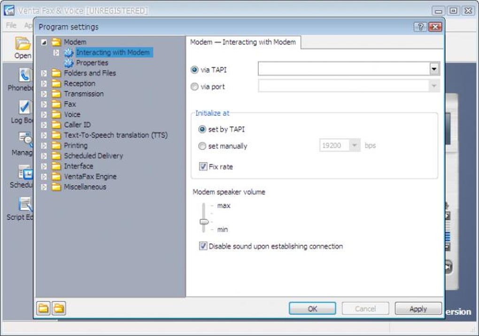Viewport: 479px width, 336px height.
Task: Open the Script Editor icon
Action: tap(26, 204)
